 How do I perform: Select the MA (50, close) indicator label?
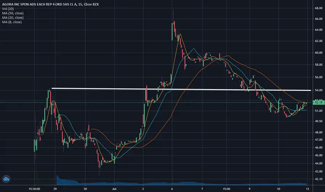pos(13,13)
